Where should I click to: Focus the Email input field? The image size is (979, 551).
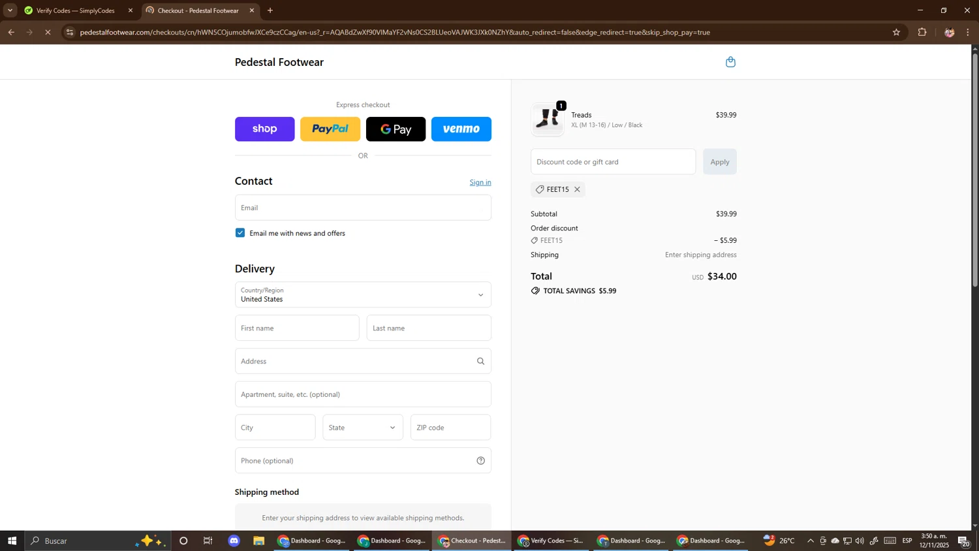pos(363,208)
